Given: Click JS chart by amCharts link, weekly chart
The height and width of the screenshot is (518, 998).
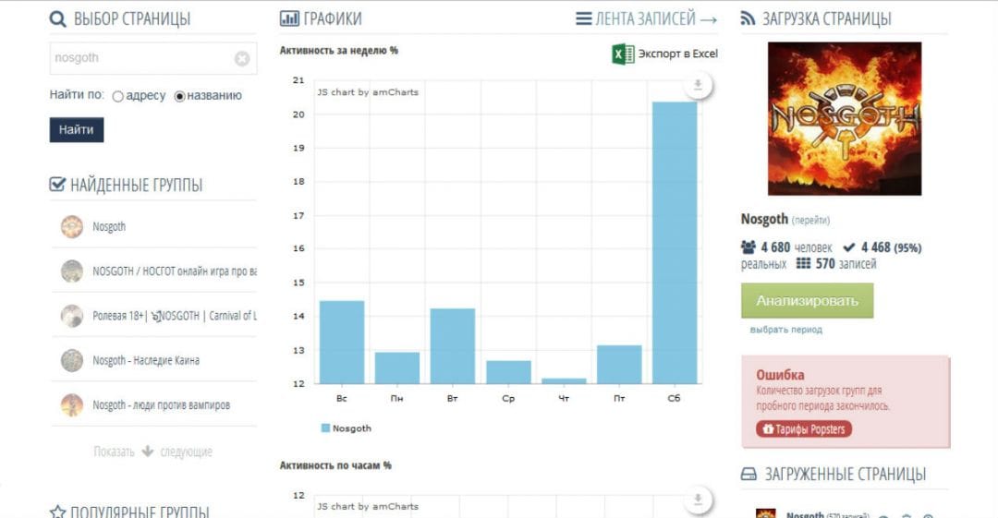Looking at the screenshot, I should tap(368, 92).
